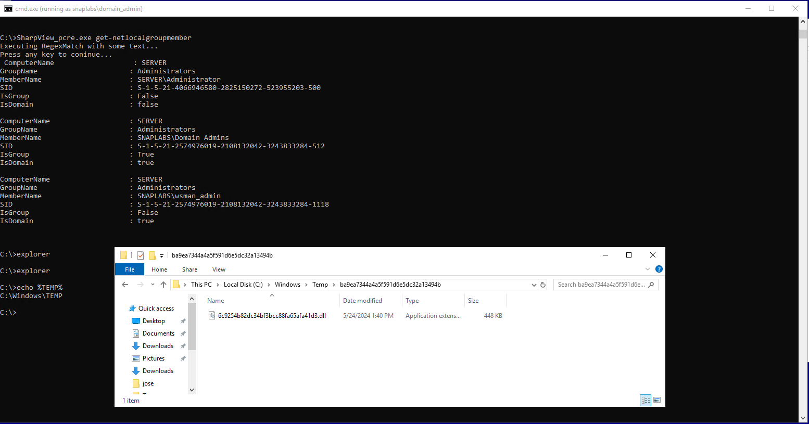Open Pictures in the navigation pane
Viewport: 809px width, 424px height.
(x=154, y=358)
